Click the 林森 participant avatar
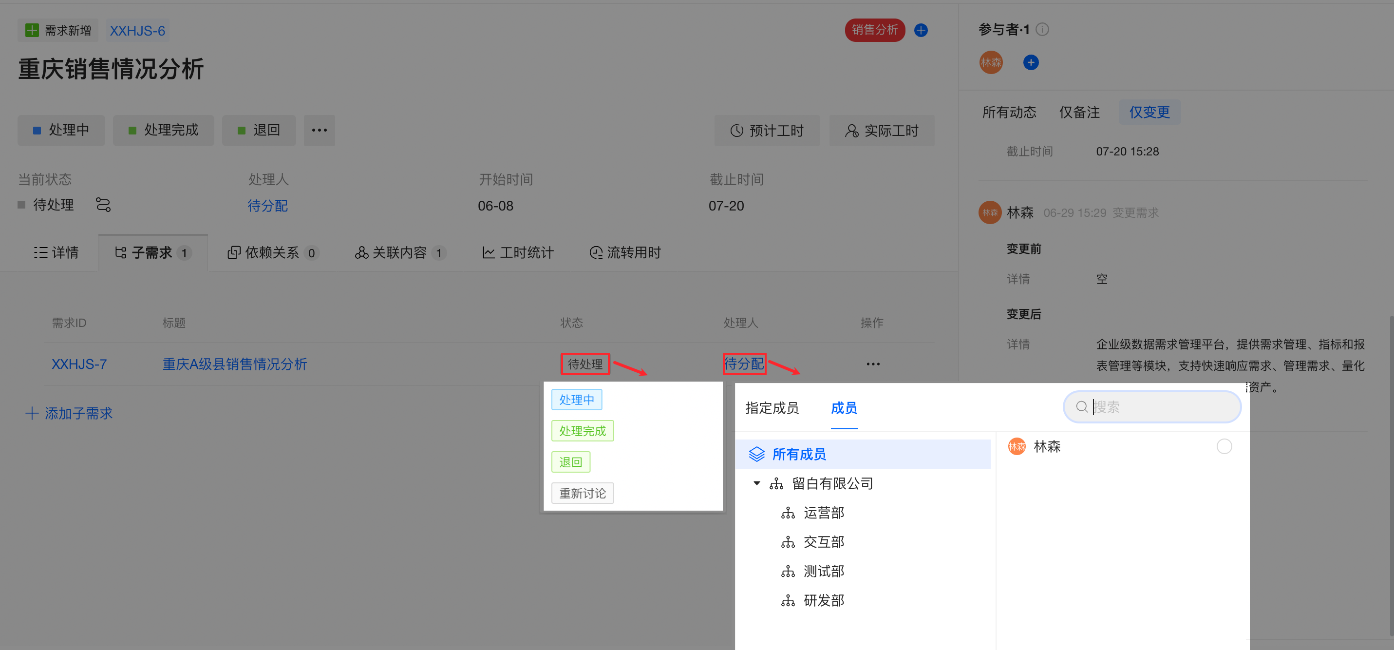The height and width of the screenshot is (650, 1394). click(991, 63)
